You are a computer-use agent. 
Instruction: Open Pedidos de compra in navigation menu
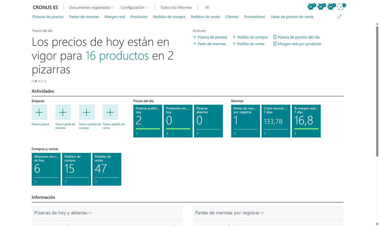tap(169, 17)
